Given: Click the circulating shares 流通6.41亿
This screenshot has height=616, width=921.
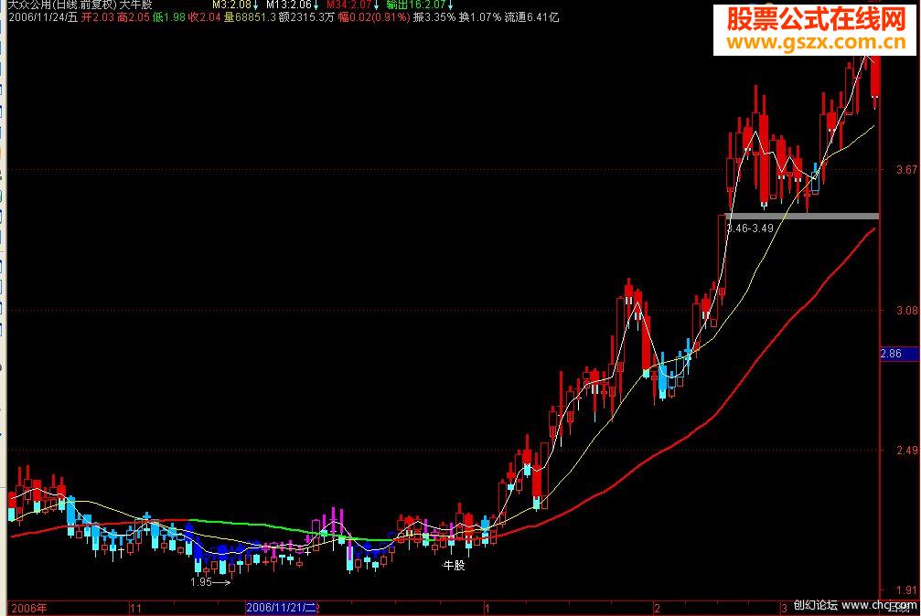Looking at the screenshot, I should (531, 17).
